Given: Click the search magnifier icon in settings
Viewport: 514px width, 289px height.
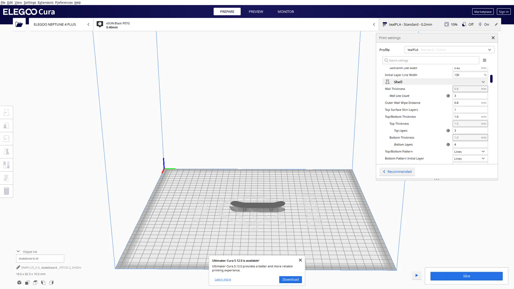Looking at the screenshot, I should coord(386,60).
